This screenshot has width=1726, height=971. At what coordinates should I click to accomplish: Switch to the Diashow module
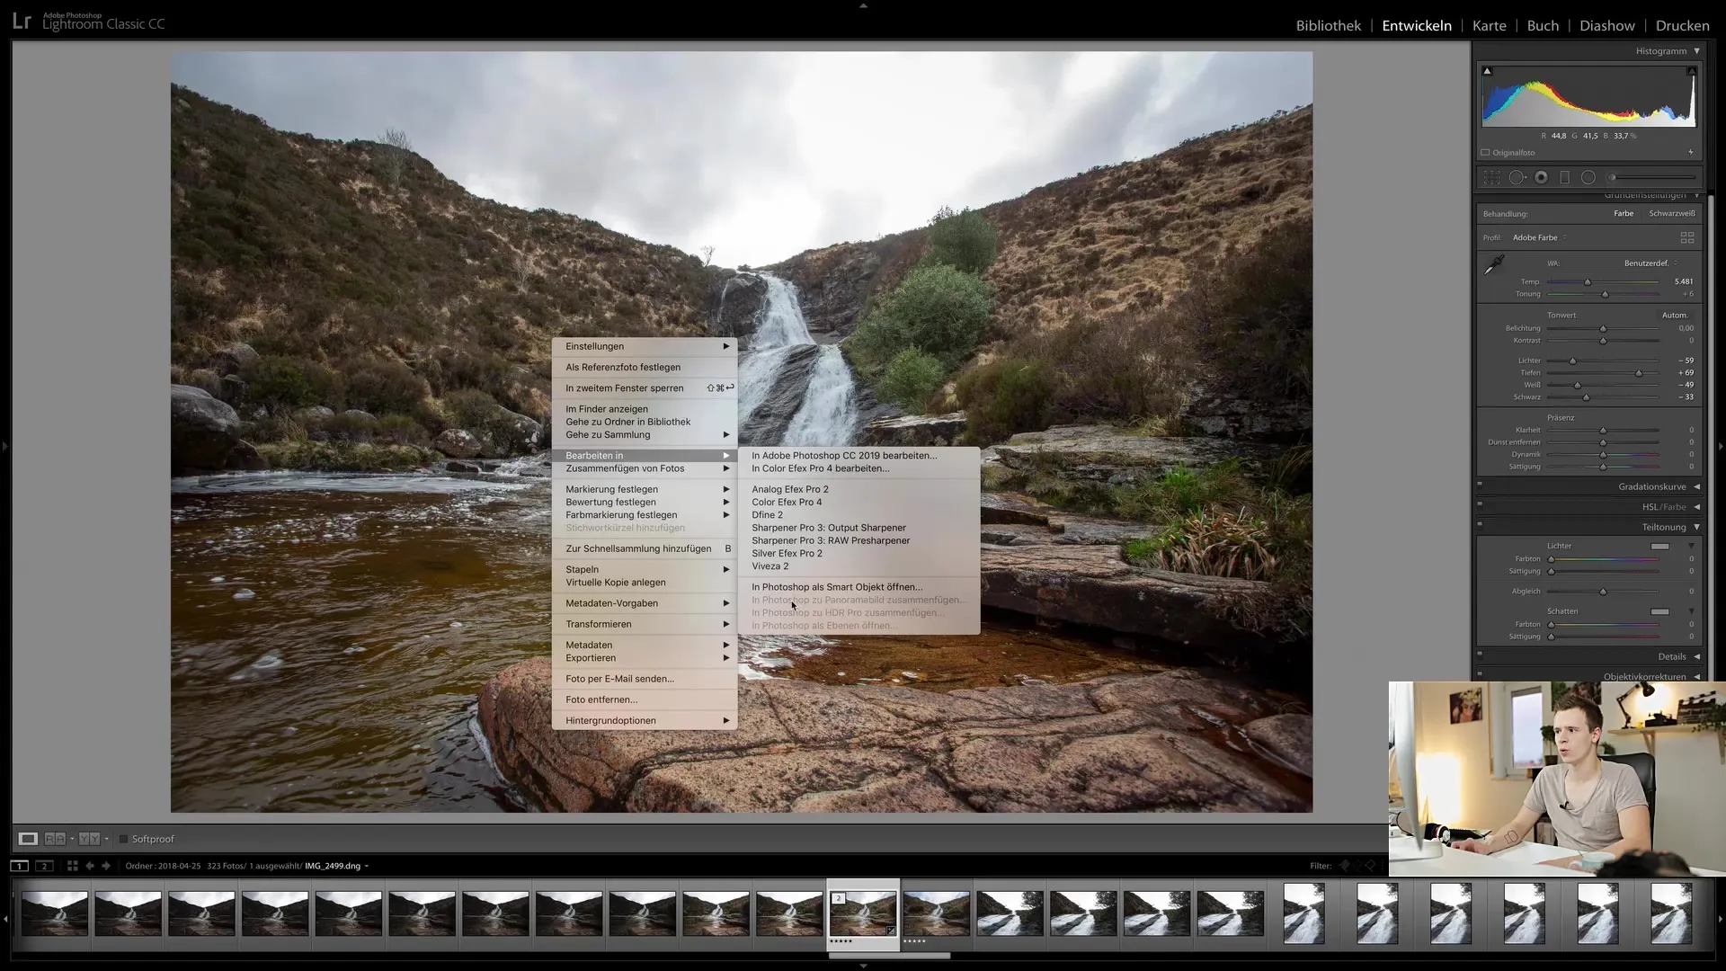[x=1606, y=25]
